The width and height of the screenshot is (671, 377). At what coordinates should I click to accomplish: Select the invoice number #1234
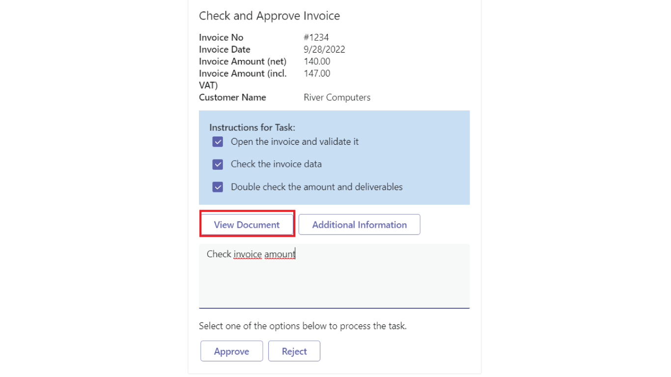316,37
